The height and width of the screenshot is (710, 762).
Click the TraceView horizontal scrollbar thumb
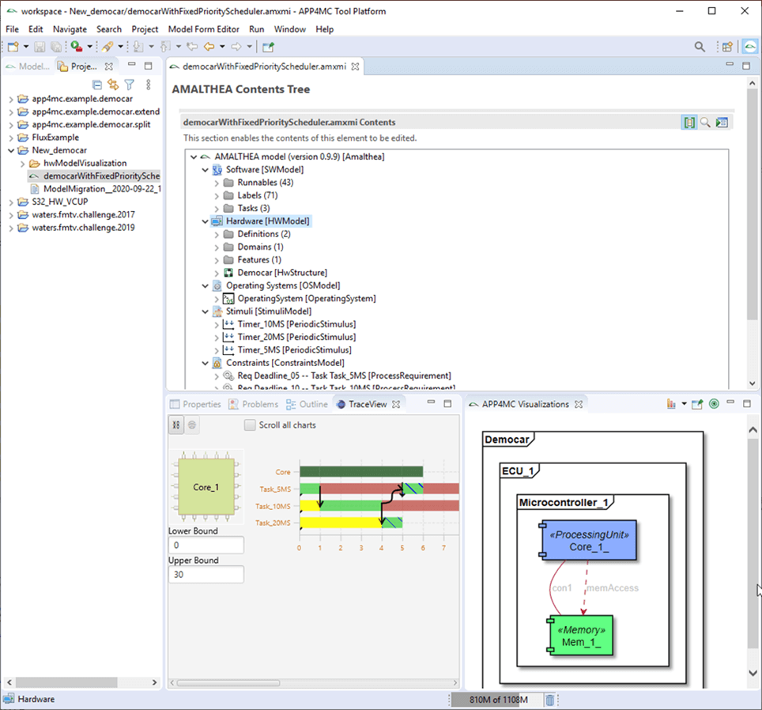(228, 683)
